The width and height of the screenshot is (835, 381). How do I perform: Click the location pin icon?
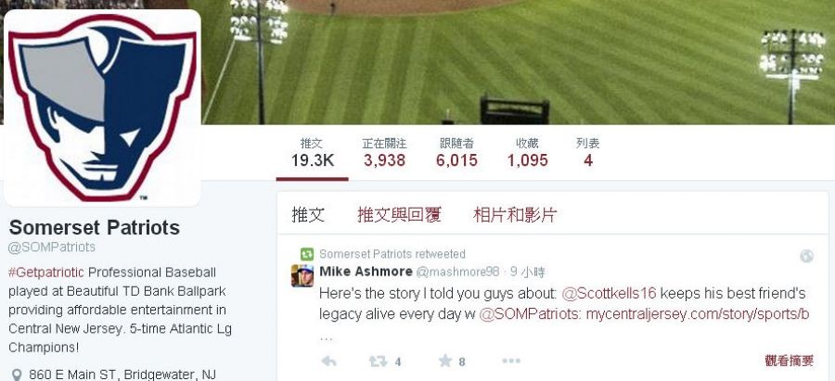[16, 375]
